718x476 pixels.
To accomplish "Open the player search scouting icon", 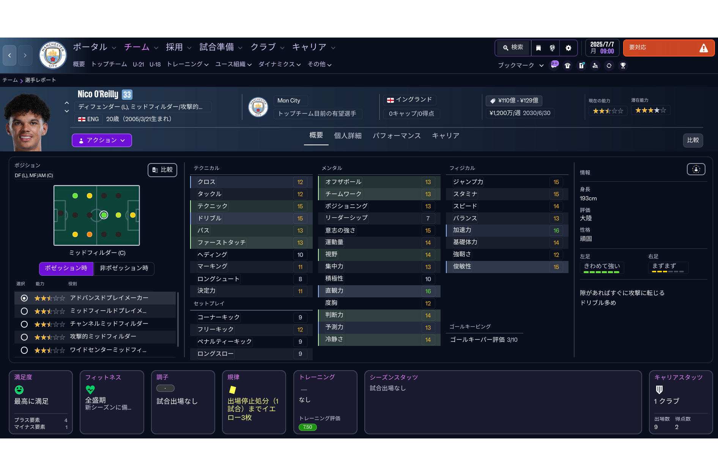I will tap(595, 66).
